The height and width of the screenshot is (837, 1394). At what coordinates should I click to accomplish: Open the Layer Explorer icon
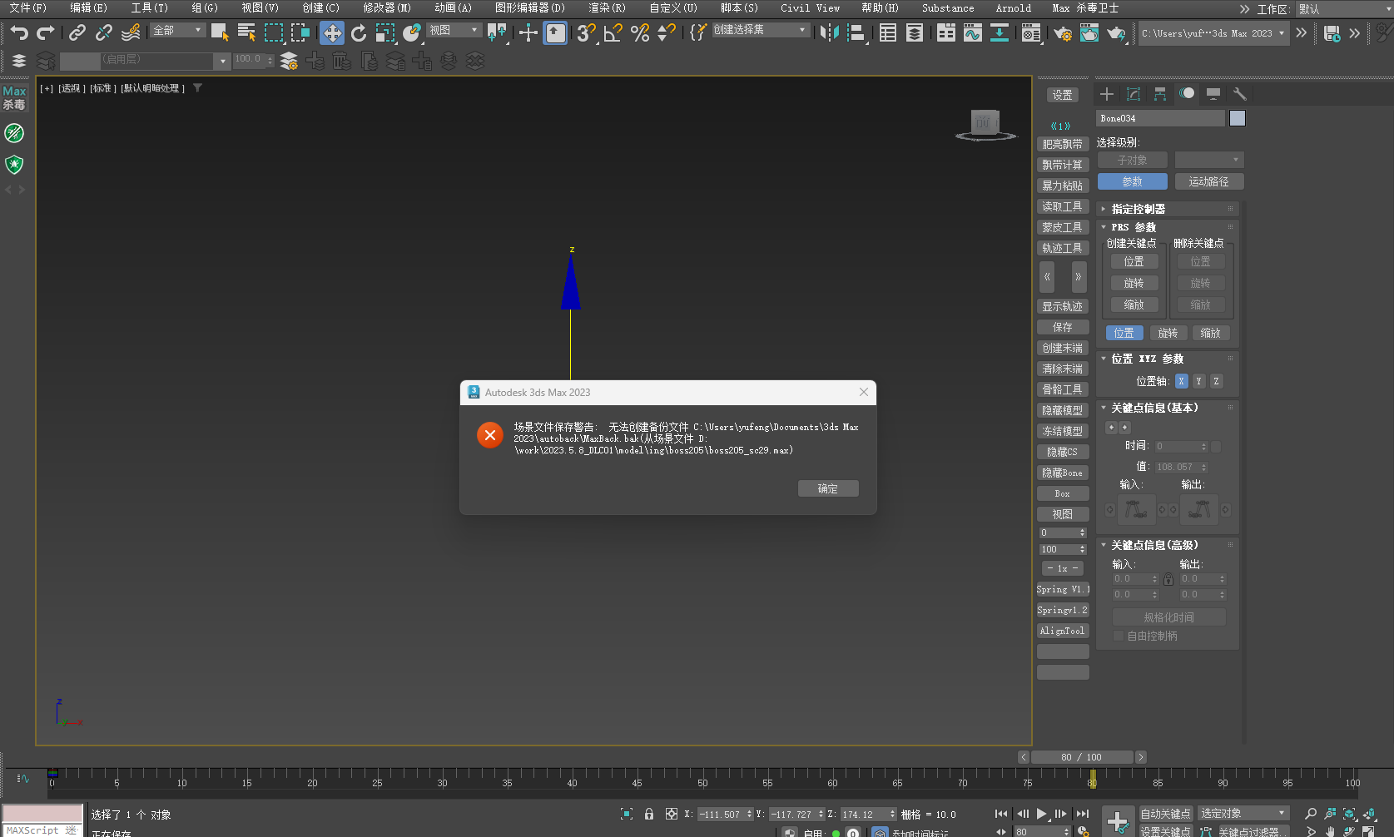tap(915, 32)
